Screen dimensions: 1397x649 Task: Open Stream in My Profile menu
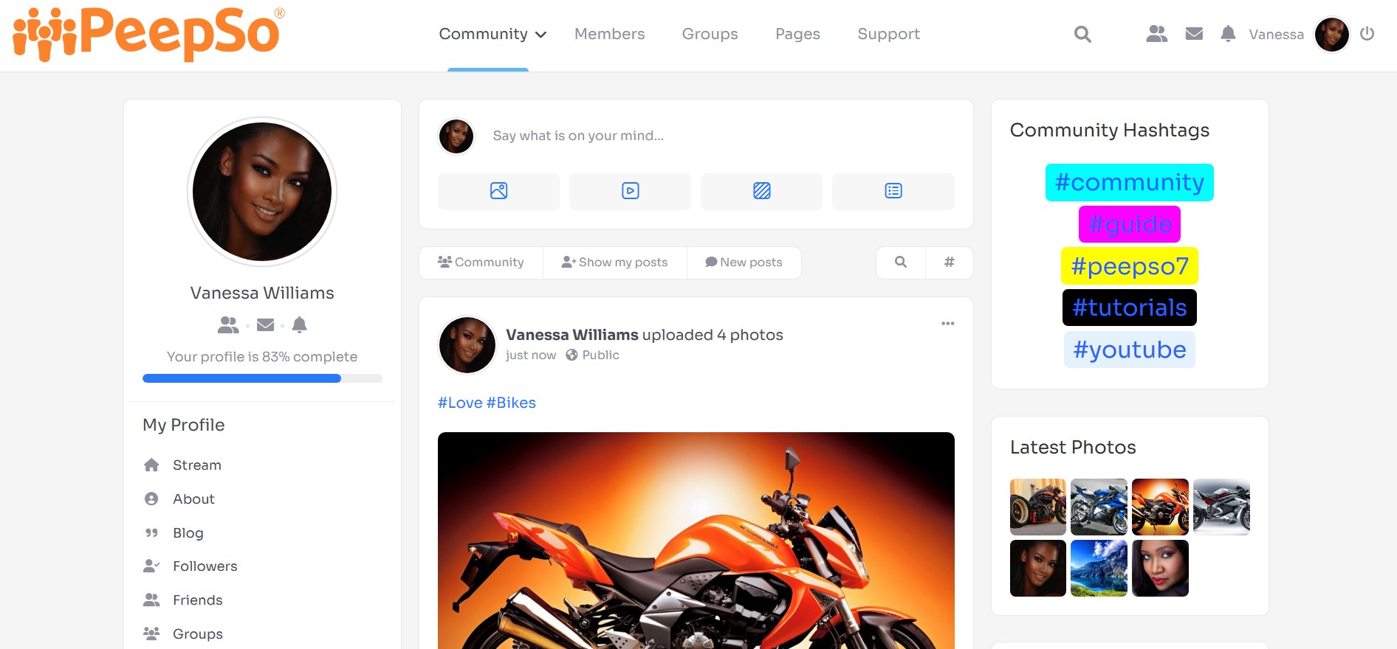196,465
